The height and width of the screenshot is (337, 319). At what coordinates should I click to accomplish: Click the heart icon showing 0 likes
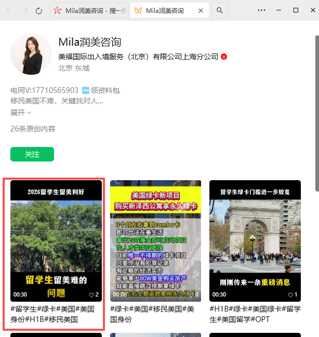(191, 295)
